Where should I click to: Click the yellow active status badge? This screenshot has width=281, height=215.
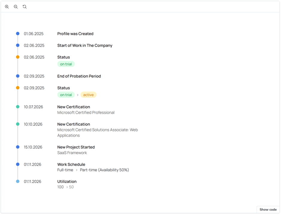pos(88,95)
